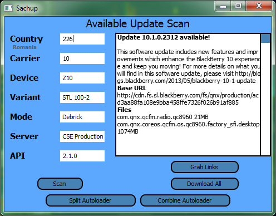The width and height of the screenshot is (276, 216).
Task: Click the Sachup app icon in title bar
Action: point(8,8)
